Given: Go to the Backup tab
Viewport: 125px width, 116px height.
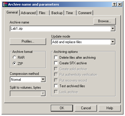Looking at the screenshot, I should pos(57,13).
